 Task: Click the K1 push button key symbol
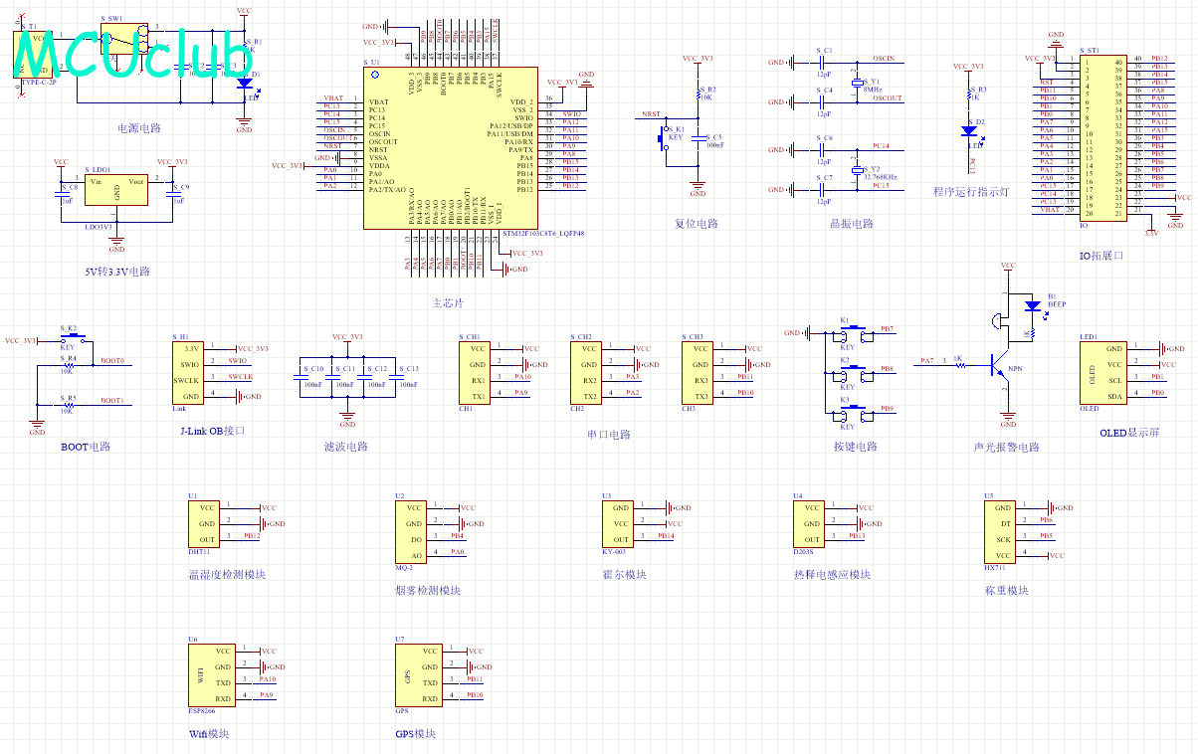point(851,335)
